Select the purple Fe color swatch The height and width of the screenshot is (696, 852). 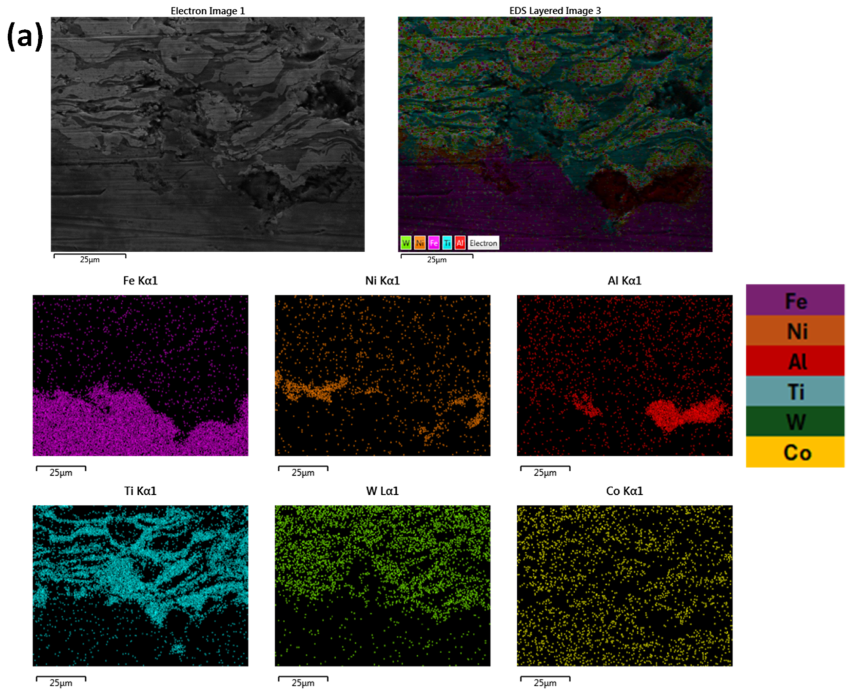[x=795, y=300]
